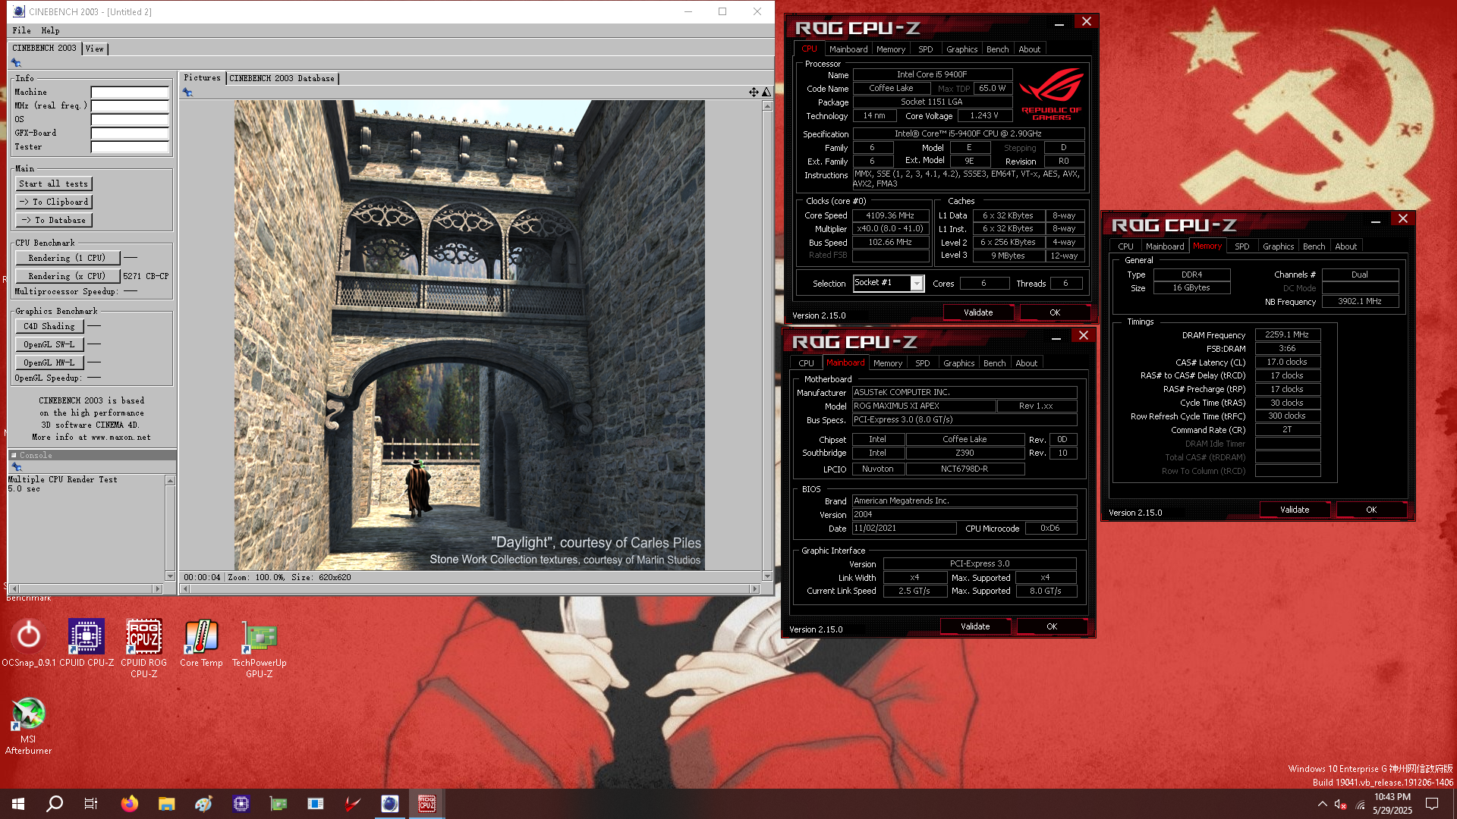The width and height of the screenshot is (1457, 819).
Task: Open SPD tab in the Mainboard CPU-Z window
Action: (x=922, y=363)
